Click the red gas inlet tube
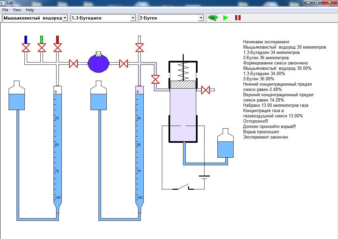This screenshot has height=239, width=338. tap(57, 39)
